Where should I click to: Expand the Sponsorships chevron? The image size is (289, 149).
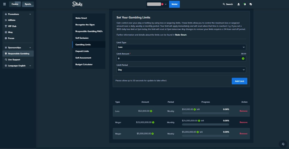pyautogui.click(x=30, y=48)
